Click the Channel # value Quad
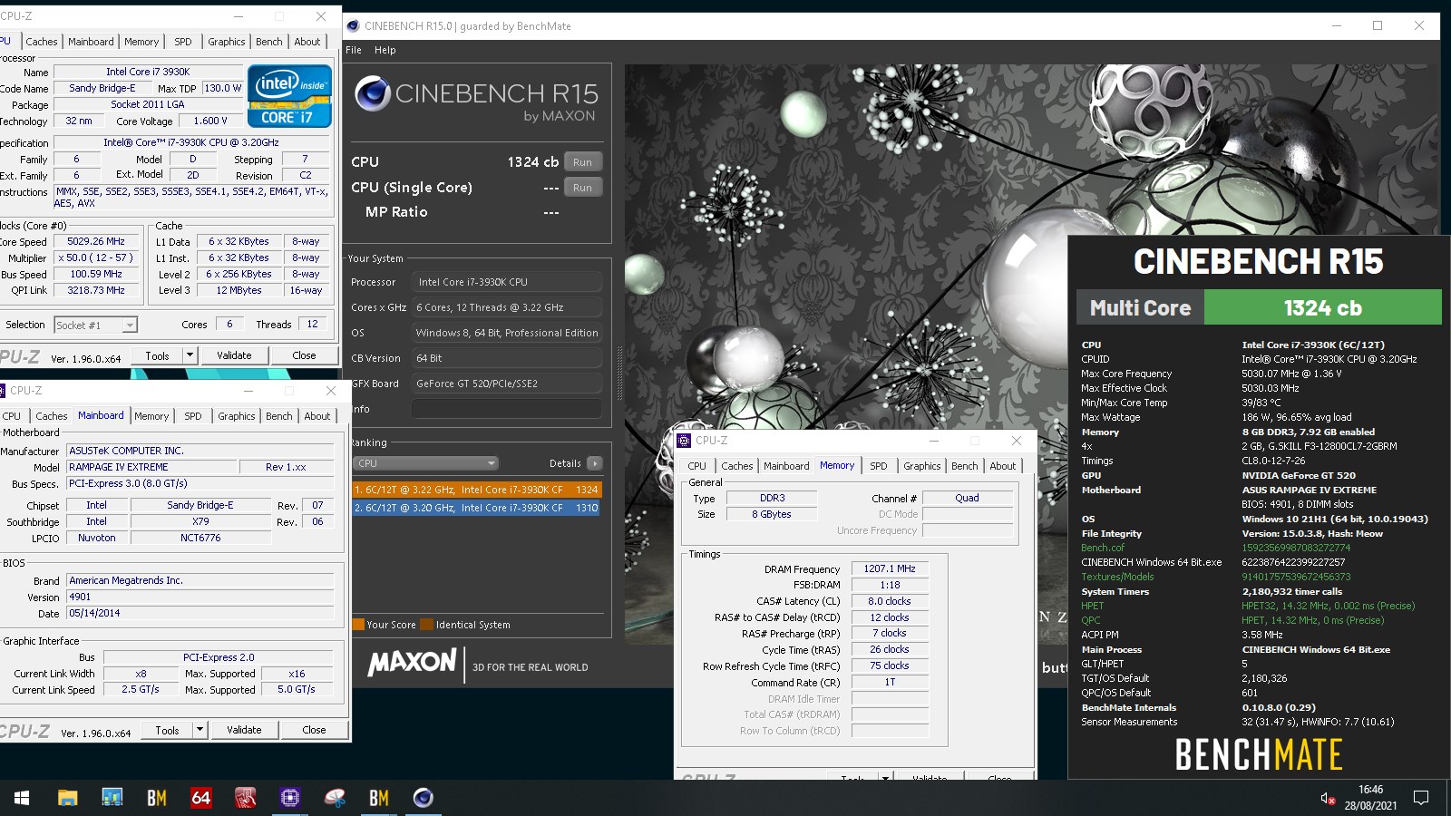The width and height of the screenshot is (1451, 816). coord(967,498)
